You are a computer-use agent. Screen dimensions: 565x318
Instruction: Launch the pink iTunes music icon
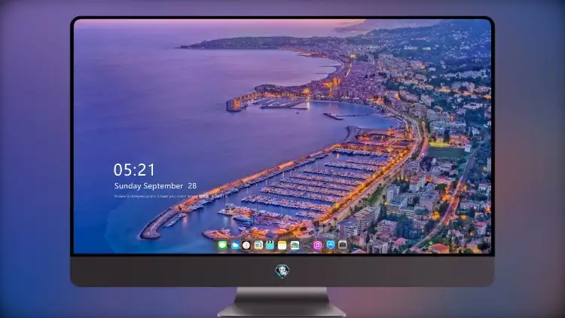click(x=317, y=245)
